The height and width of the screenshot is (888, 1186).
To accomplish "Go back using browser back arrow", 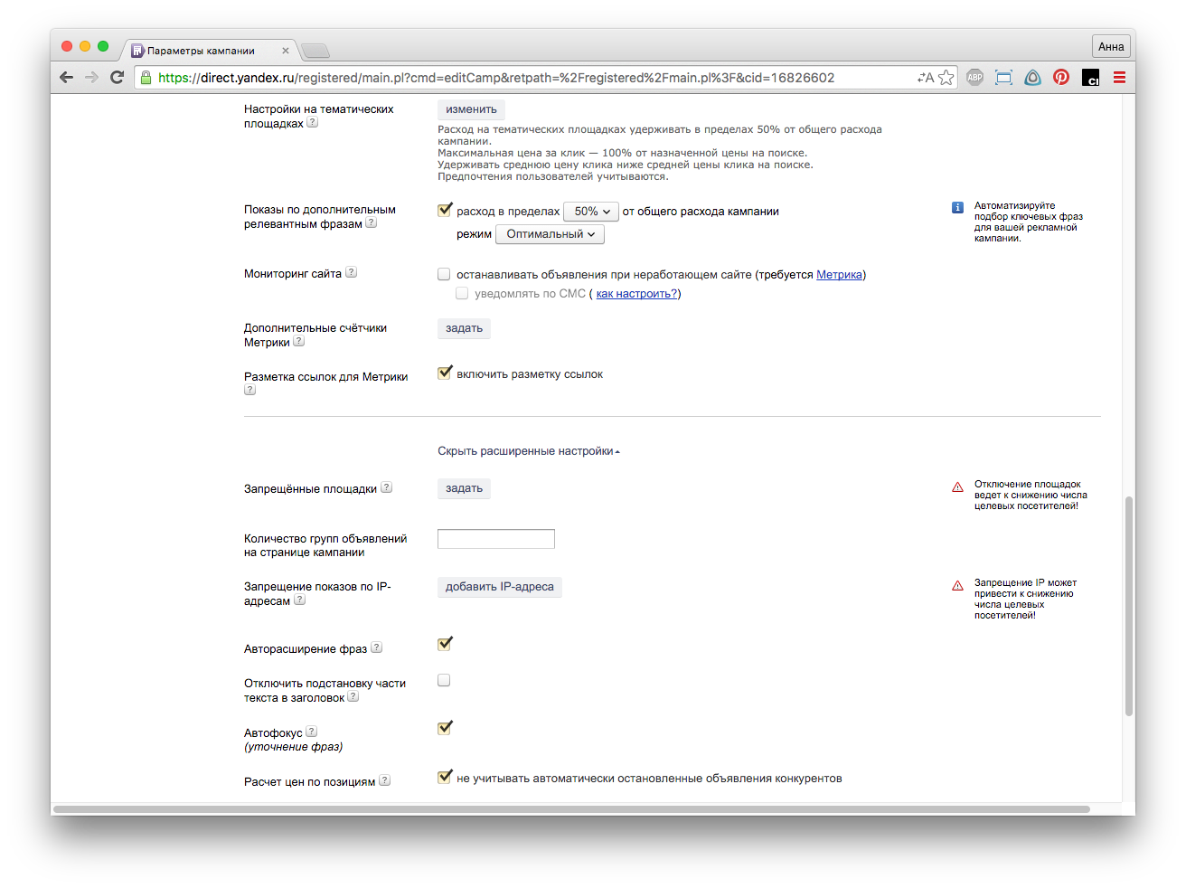I will [66, 78].
